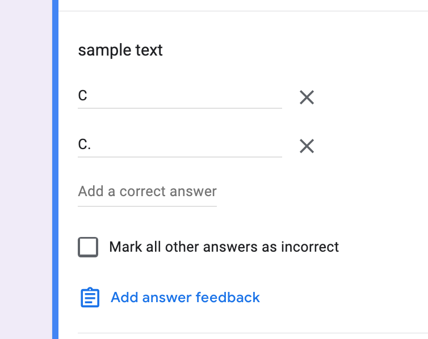428x339 pixels.
Task: Click the underline beneath "Add a correct answer"
Action: [147, 206]
